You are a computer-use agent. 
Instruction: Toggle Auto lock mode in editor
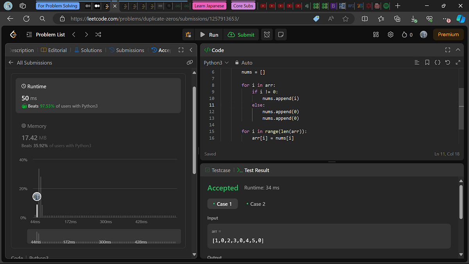243,63
